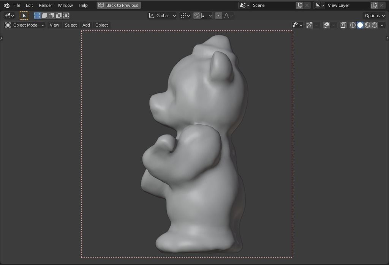The width and height of the screenshot is (389, 265).
Task: Choose the Invert selection mode
Action: [59, 16]
